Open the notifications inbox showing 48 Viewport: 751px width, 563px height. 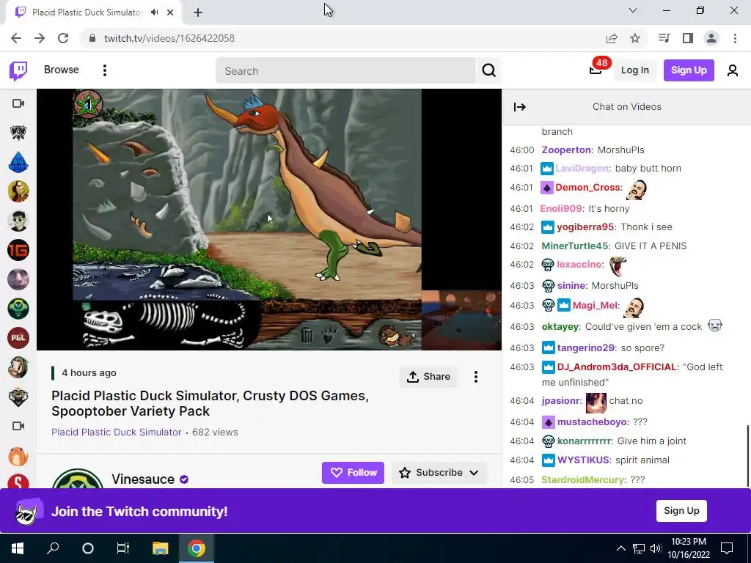pyautogui.click(x=596, y=70)
